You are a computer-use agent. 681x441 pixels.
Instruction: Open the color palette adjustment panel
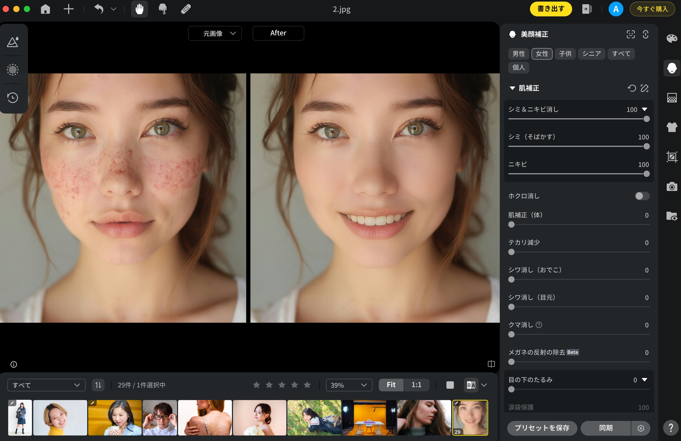pyautogui.click(x=672, y=38)
